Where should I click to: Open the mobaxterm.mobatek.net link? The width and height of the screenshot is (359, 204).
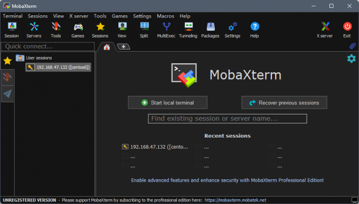click(x=235, y=200)
